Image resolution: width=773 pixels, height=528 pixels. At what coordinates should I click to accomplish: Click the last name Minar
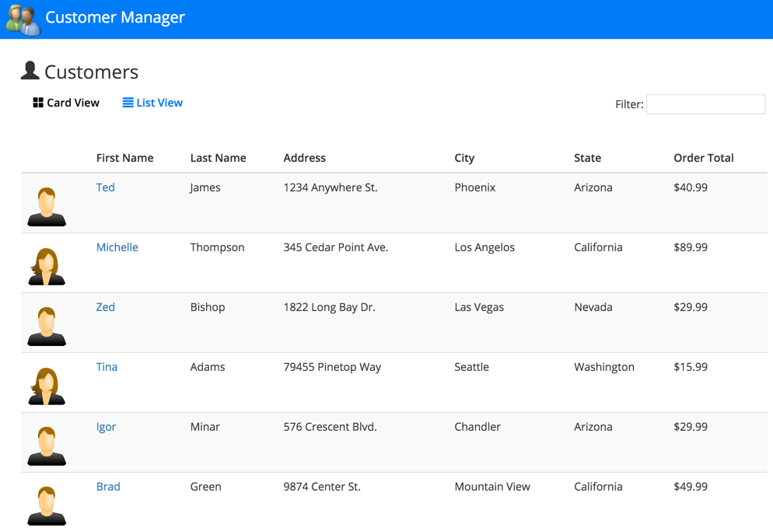tap(205, 427)
